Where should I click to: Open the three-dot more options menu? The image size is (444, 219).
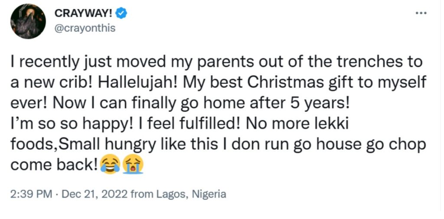pos(421,13)
